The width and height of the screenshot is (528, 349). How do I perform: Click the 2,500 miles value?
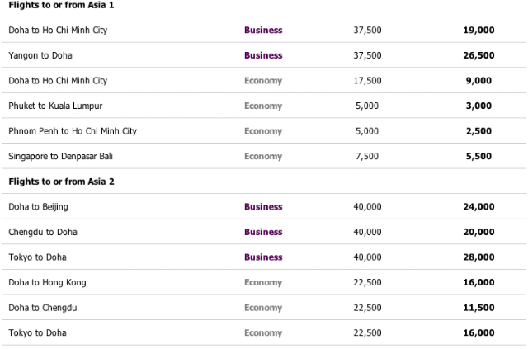pos(478,131)
